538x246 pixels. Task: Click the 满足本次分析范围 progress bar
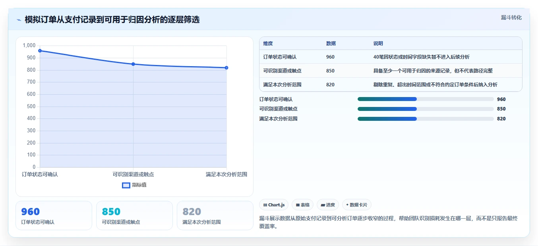point(426,119)
